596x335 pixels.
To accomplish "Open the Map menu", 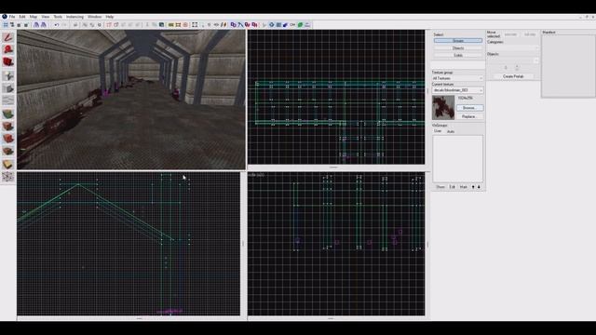I will (34, 17).
